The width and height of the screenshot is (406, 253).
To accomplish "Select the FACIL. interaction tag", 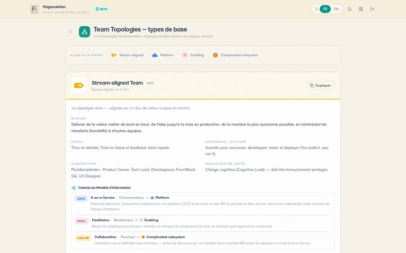I will (x=82, y=221).
